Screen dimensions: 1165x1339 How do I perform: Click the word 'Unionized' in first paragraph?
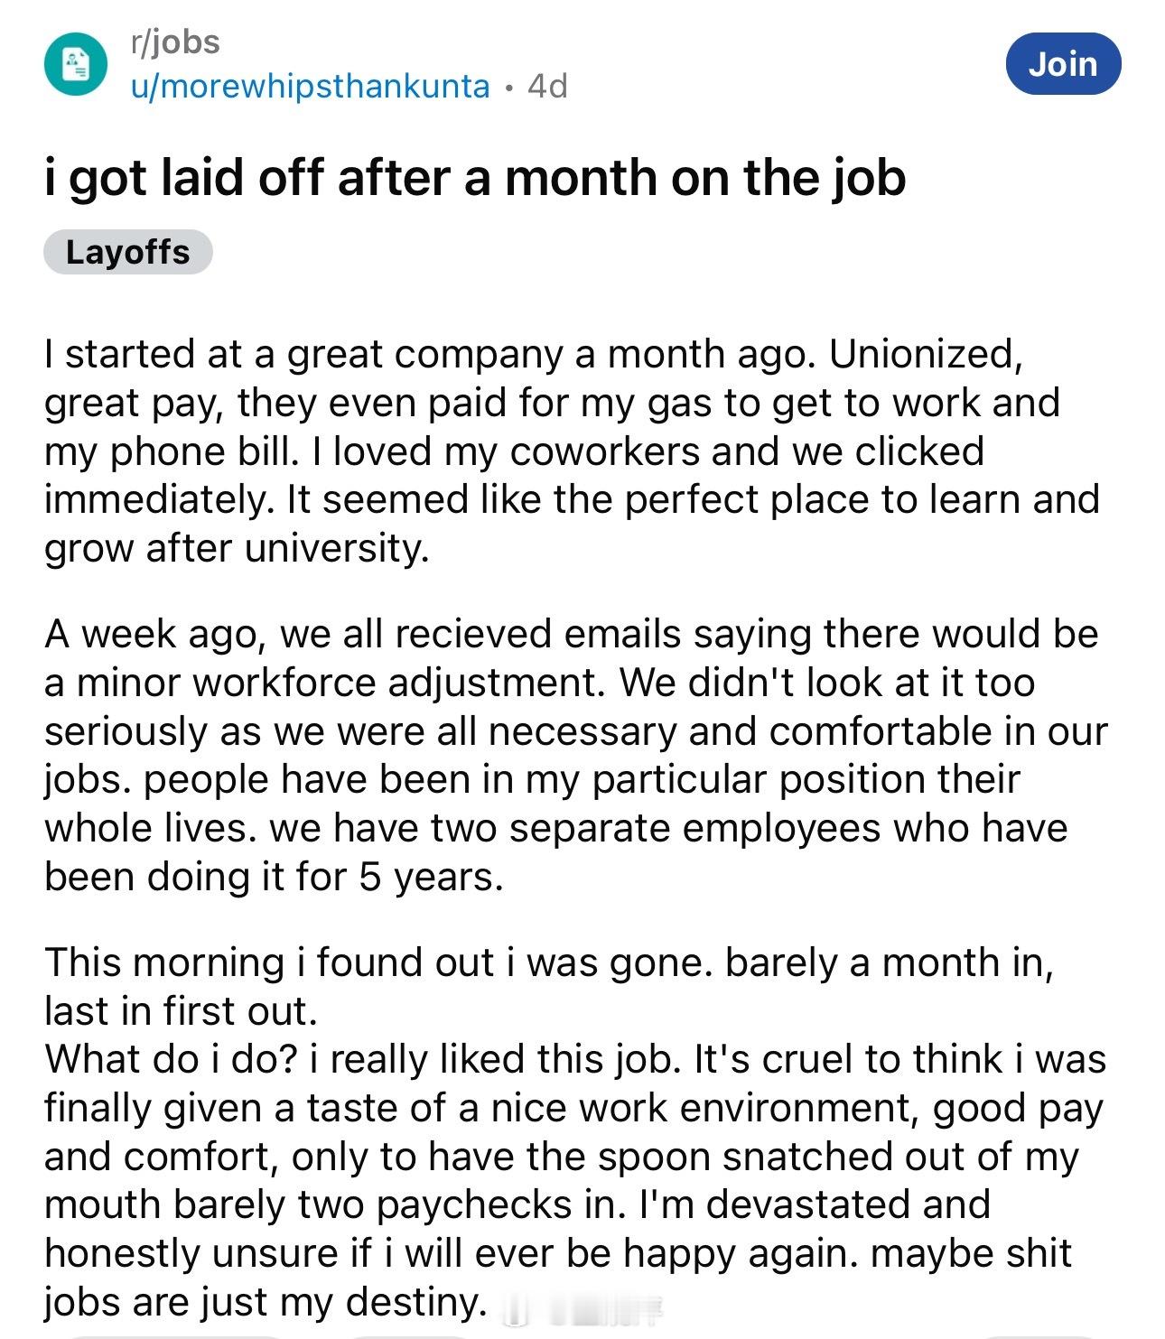coord(925,354)
